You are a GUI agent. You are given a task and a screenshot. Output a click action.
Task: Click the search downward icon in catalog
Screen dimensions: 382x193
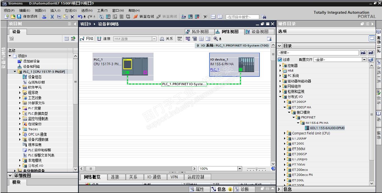[363, 53]
